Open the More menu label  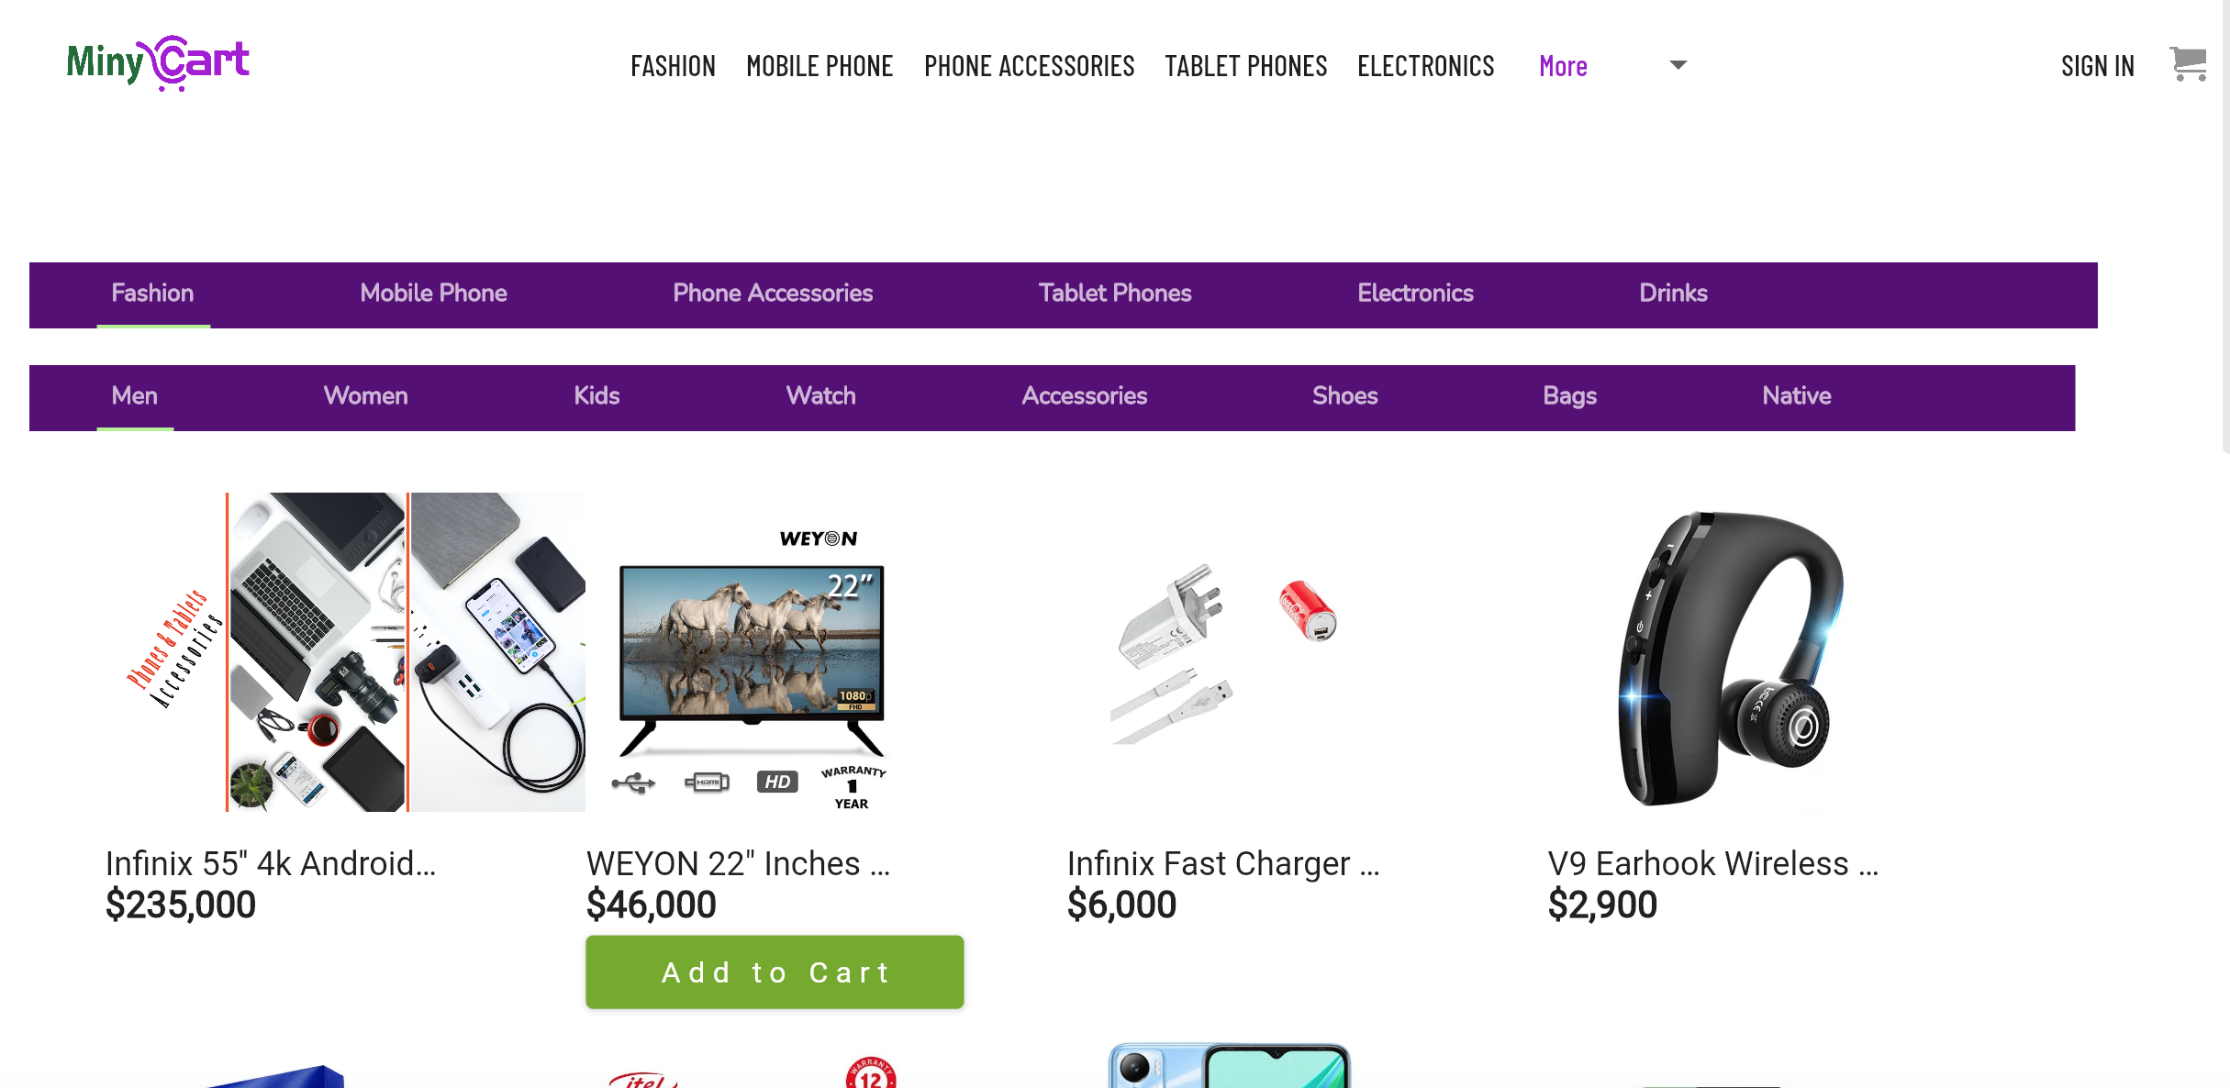point(1563,66)
